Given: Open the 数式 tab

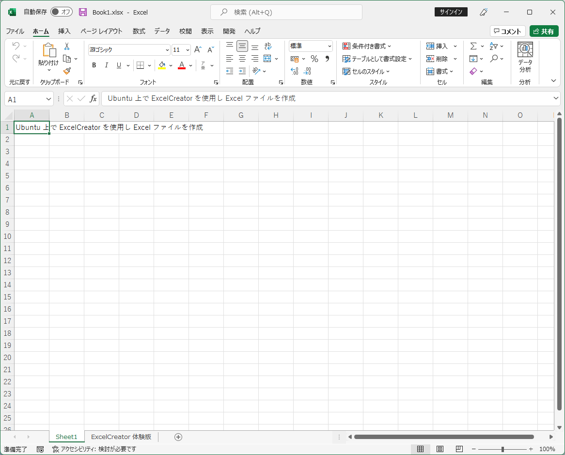Looking at the screenshot, I should (139, 31).
